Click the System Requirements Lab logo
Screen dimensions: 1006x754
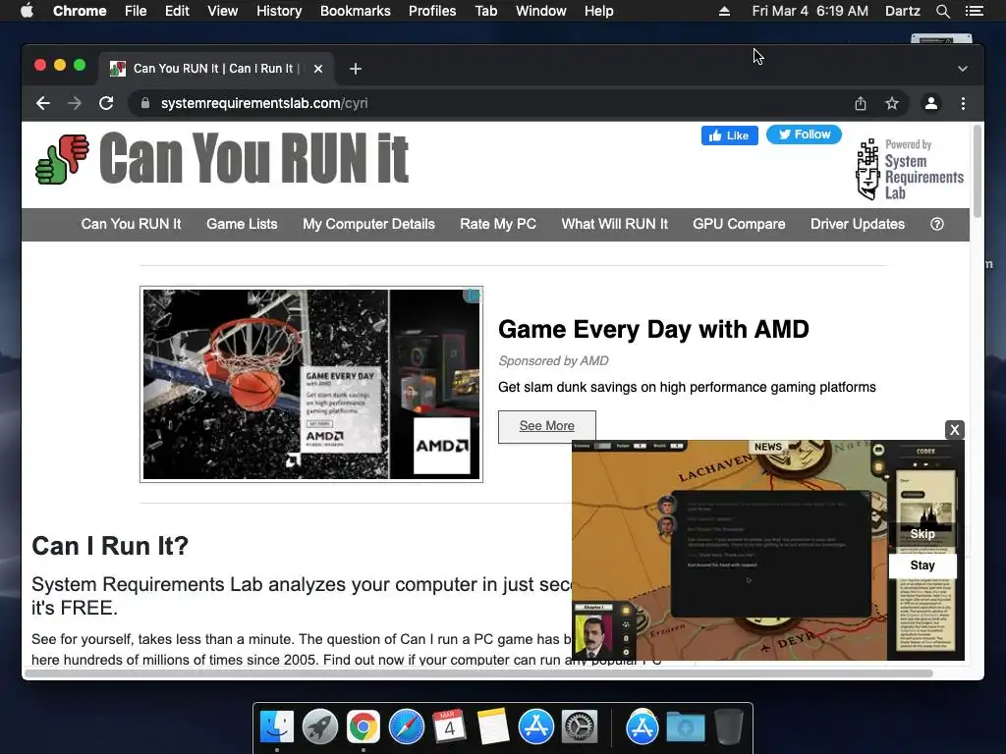click(909, 170)
